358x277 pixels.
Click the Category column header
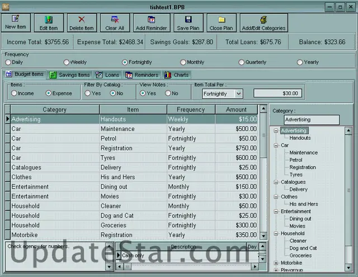tap(55, 110)
